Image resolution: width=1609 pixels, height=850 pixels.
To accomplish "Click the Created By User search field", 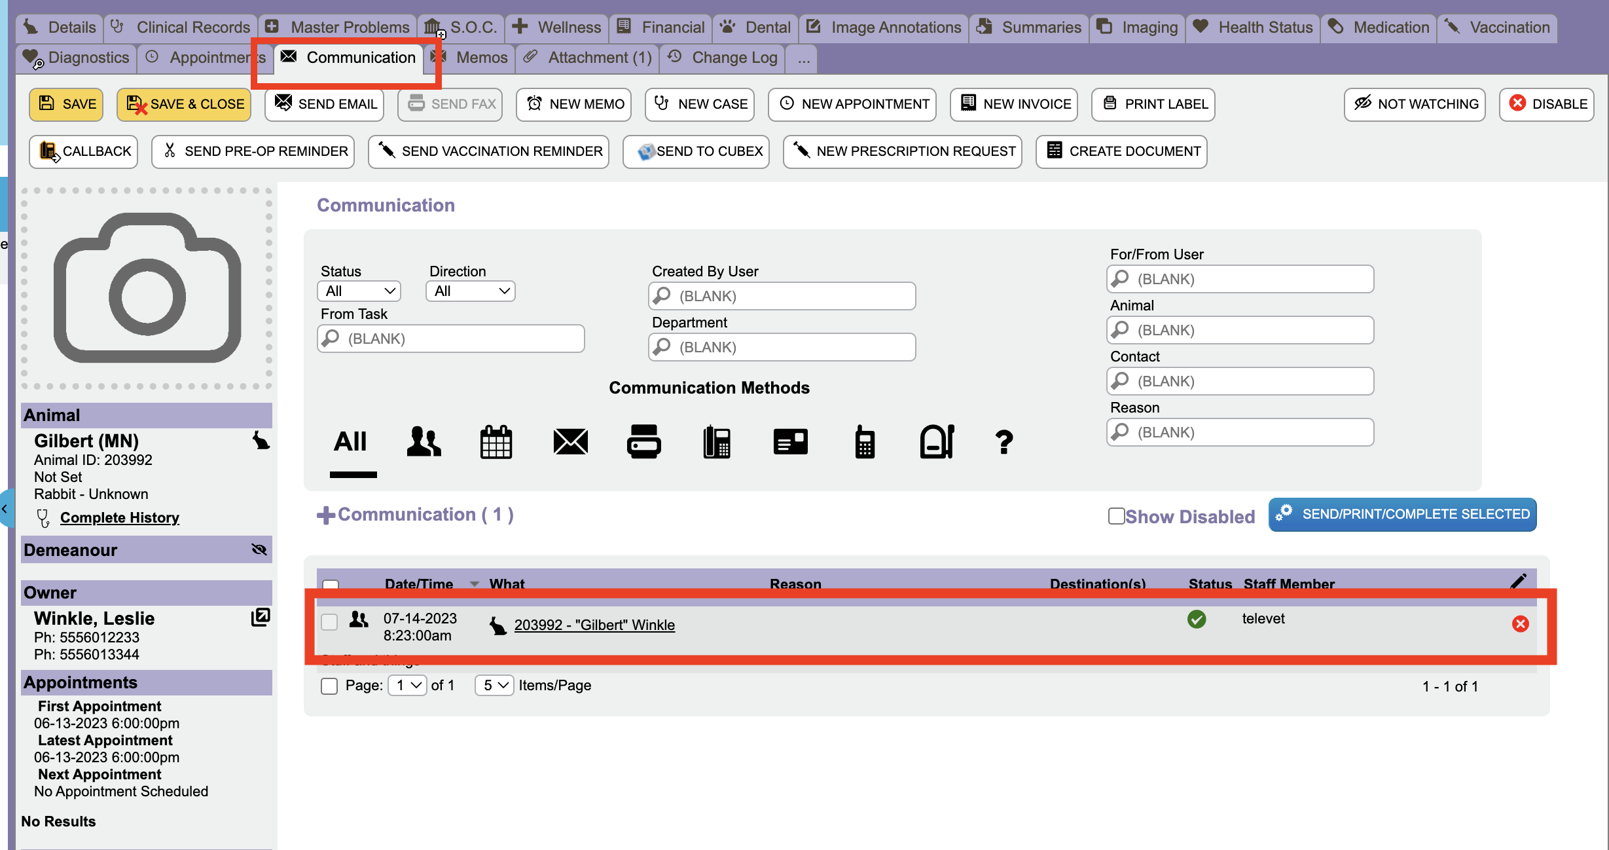I will click(782, 296).
